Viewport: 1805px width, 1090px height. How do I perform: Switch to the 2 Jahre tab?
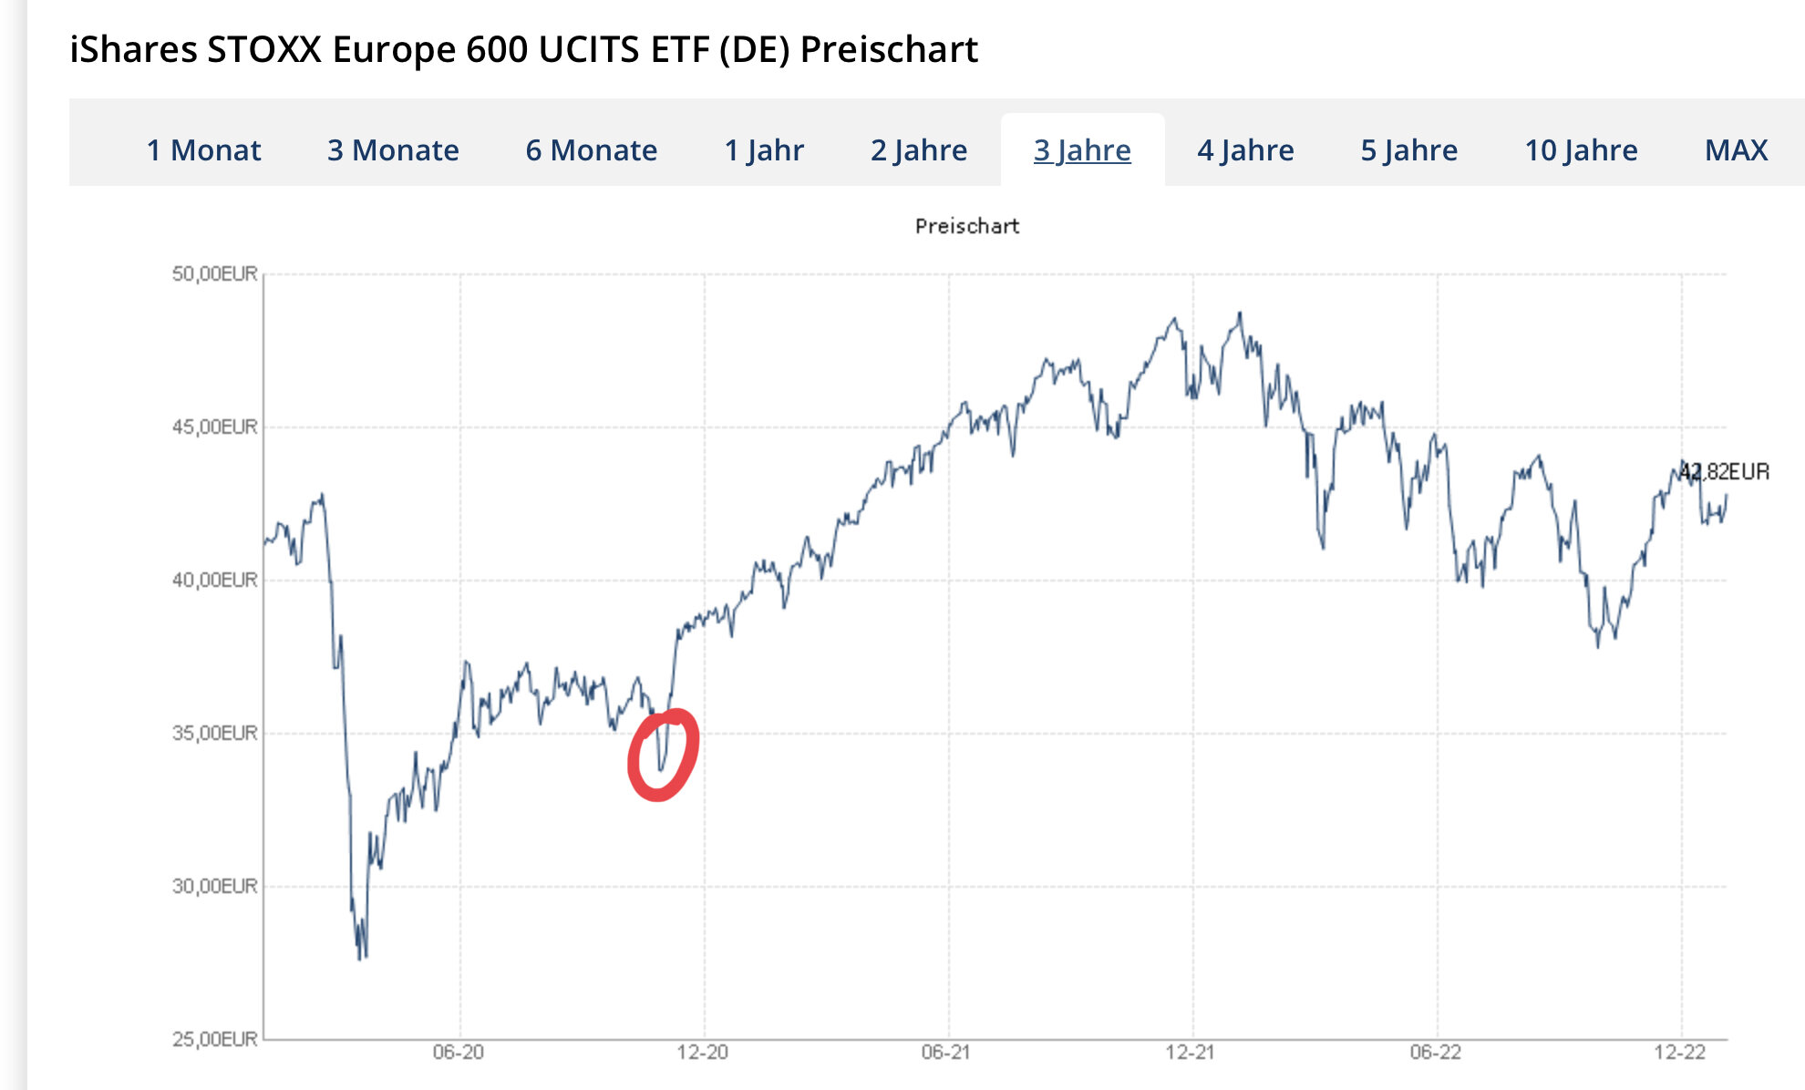point(919,150)
